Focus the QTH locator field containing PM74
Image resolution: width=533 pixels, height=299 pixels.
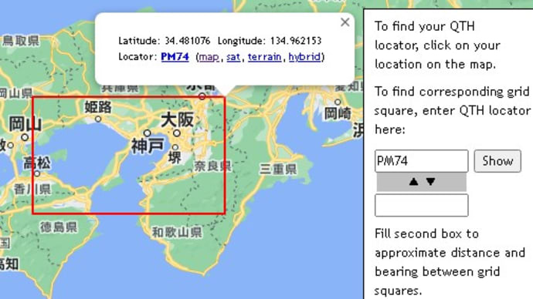422,161
